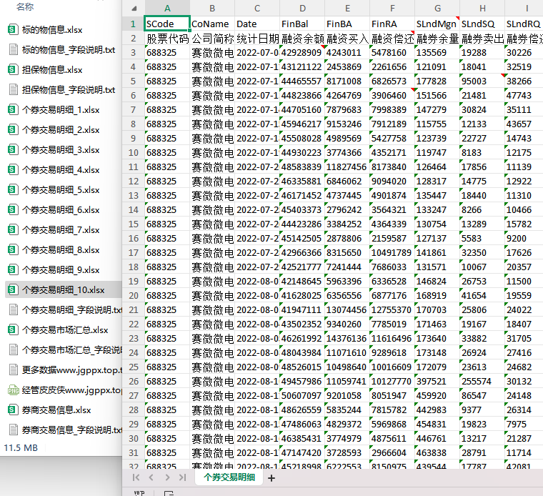
Task: Select file name 个券交易明细_1.xlsx
Action: coord(61,110)
